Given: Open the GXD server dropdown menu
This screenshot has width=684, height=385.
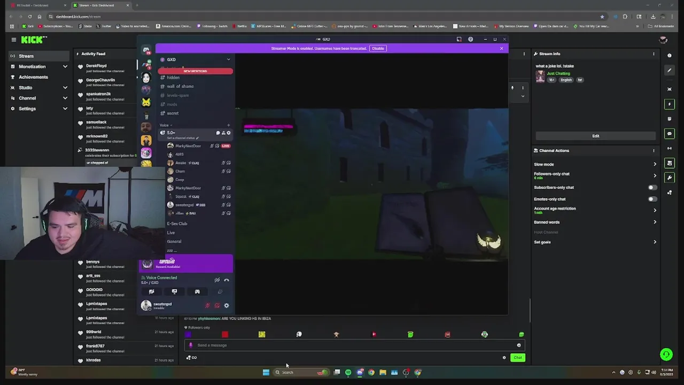Looking at the screenshot, I should point(195,60).
